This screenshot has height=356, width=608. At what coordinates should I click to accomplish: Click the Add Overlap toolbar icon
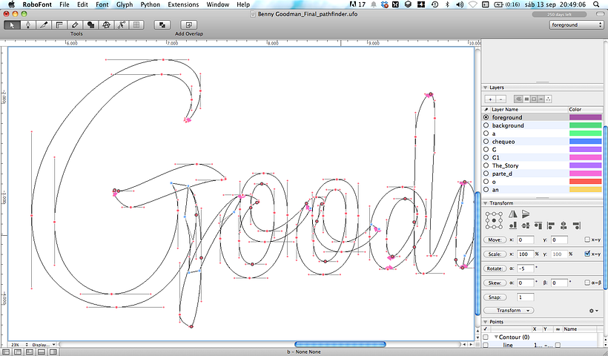coord(189,24)
